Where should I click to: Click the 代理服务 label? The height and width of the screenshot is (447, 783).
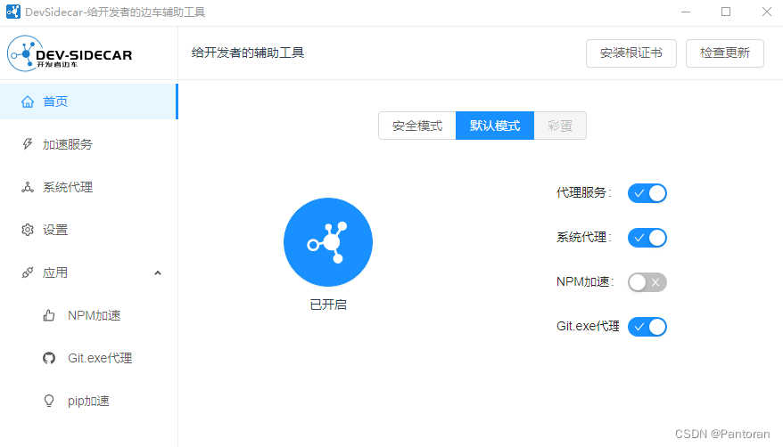tap(584, 193)
